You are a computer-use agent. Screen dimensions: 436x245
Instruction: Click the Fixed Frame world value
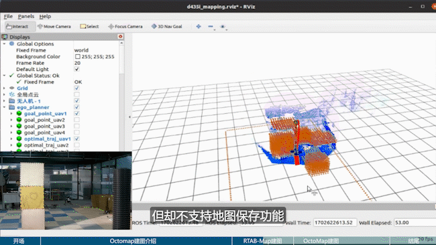tap(81, 50)
